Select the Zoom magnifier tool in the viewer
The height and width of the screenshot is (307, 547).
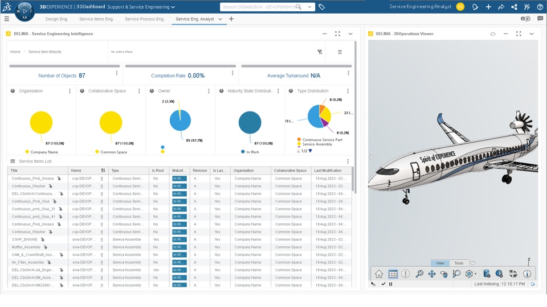point(456,274)
